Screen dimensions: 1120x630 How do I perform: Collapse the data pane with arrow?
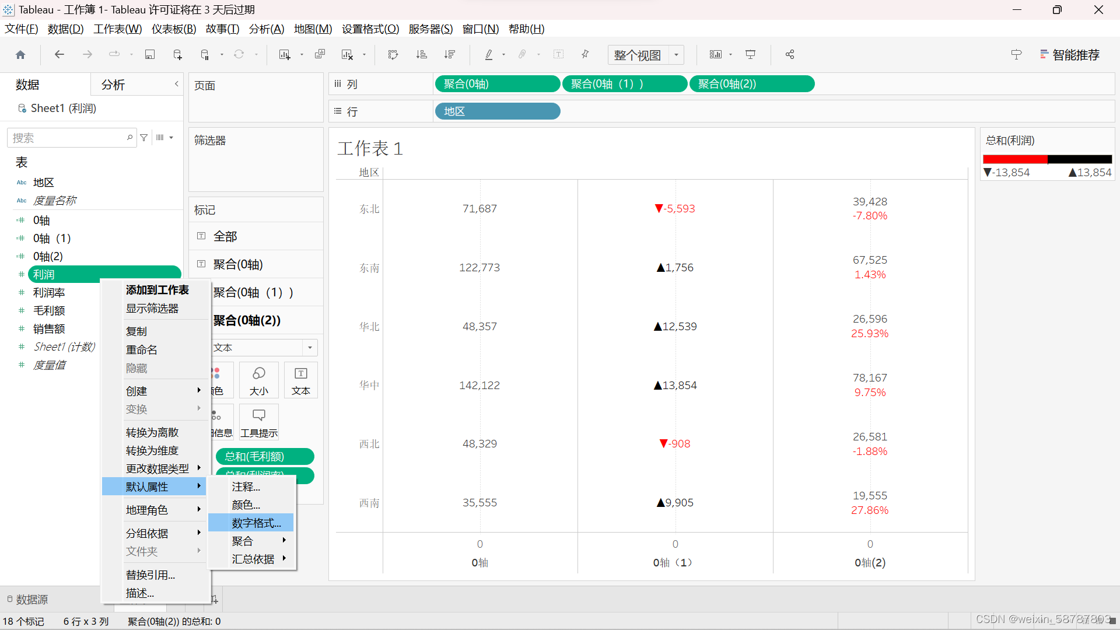click(x=176, y=84)
